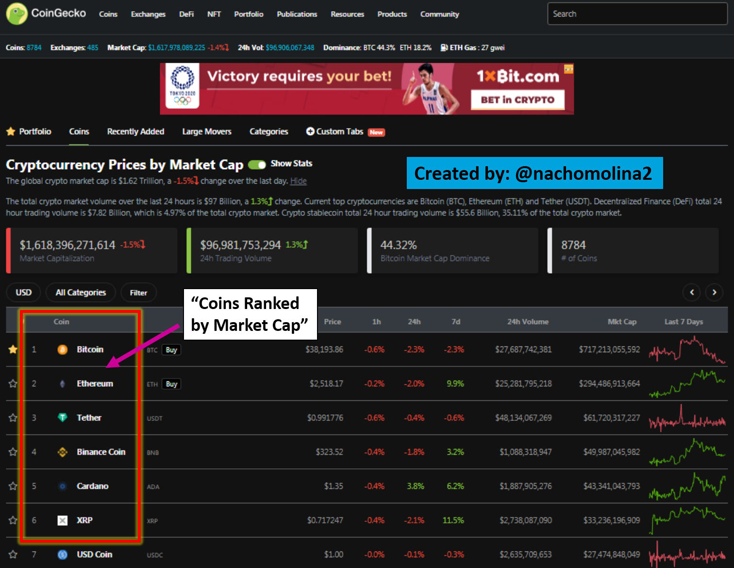Toggle the favorite star for Cardano
Screen dimensions: 734x568
pos(13,486)
